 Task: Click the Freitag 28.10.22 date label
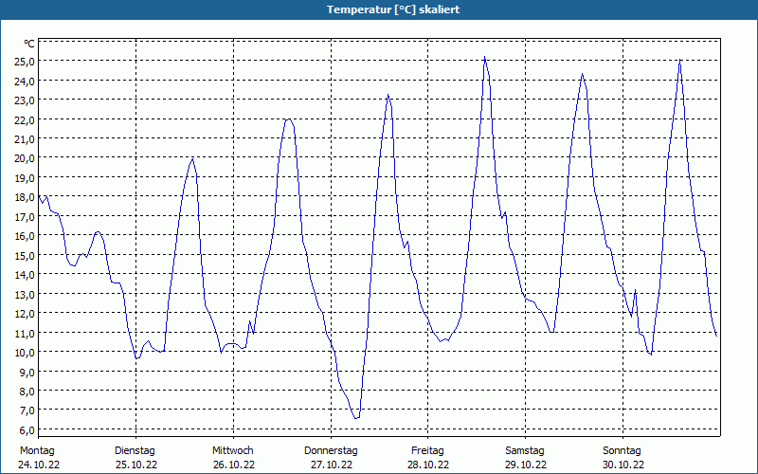[x=428, y=458]
